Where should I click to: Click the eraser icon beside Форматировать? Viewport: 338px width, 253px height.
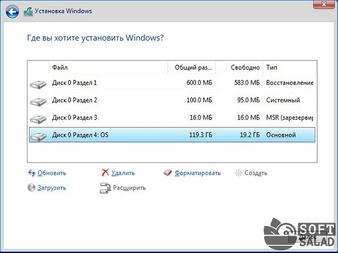(168, 173)
